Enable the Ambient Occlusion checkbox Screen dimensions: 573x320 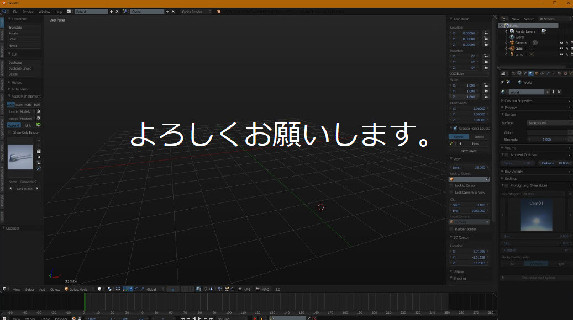tap(507, 154)
